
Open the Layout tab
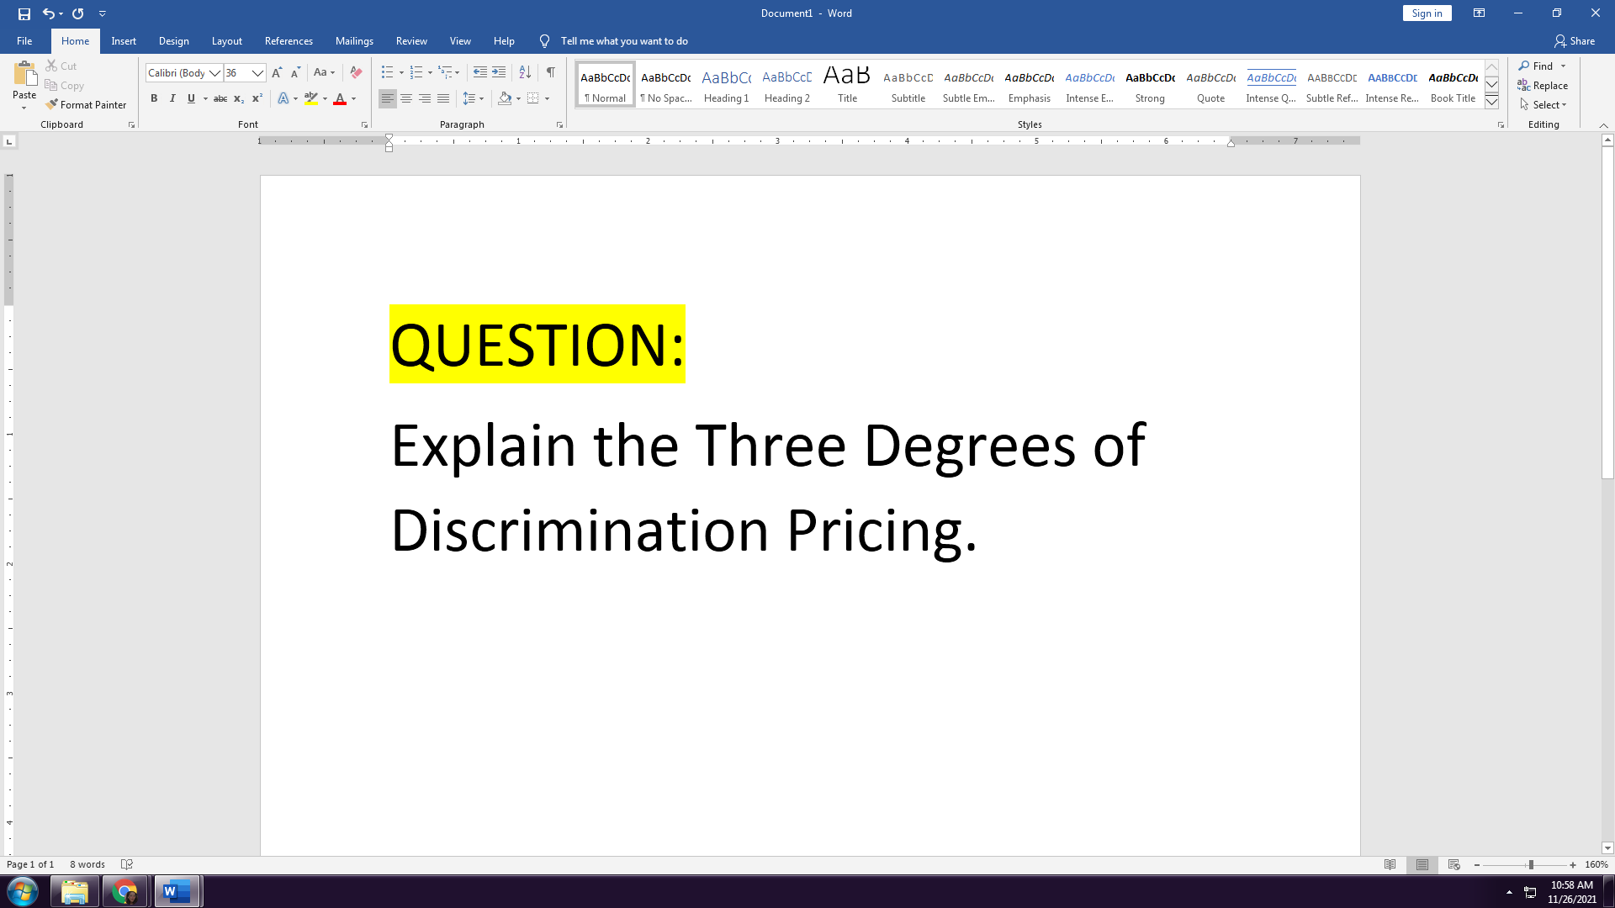[x=226, y=41]
